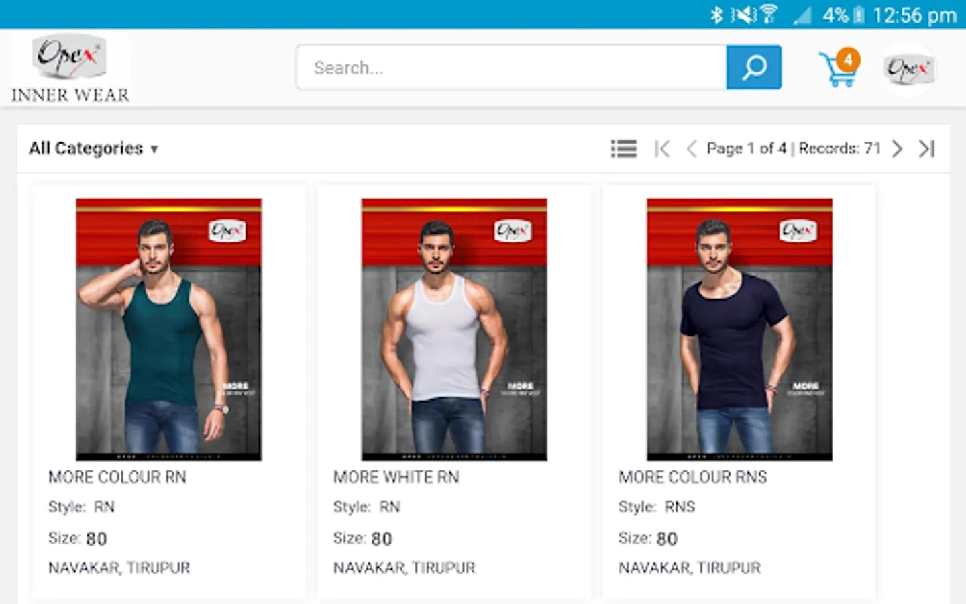Click the MORE COLOUR RN product title
Screen dimensions: 966x604
(x=117, y=477)
